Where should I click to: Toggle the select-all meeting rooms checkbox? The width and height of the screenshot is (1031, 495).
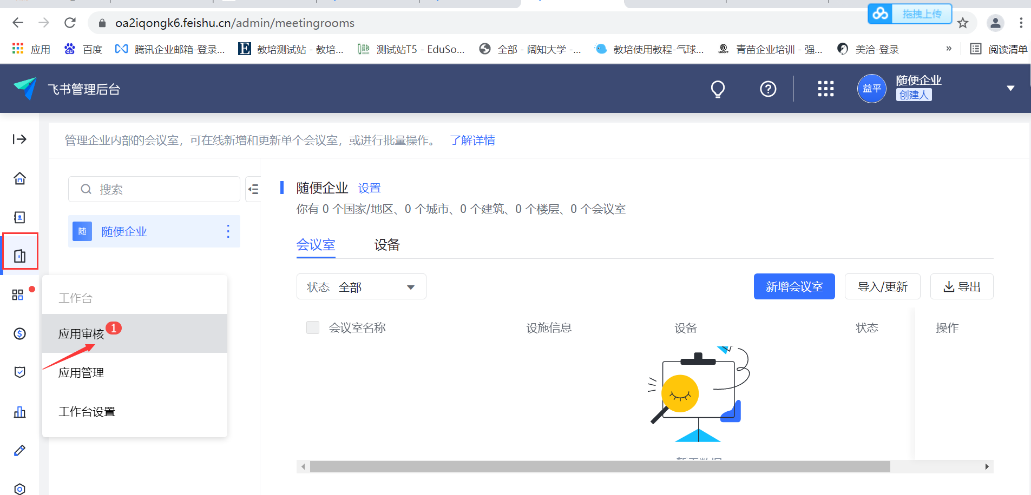(x=313, y=327)
